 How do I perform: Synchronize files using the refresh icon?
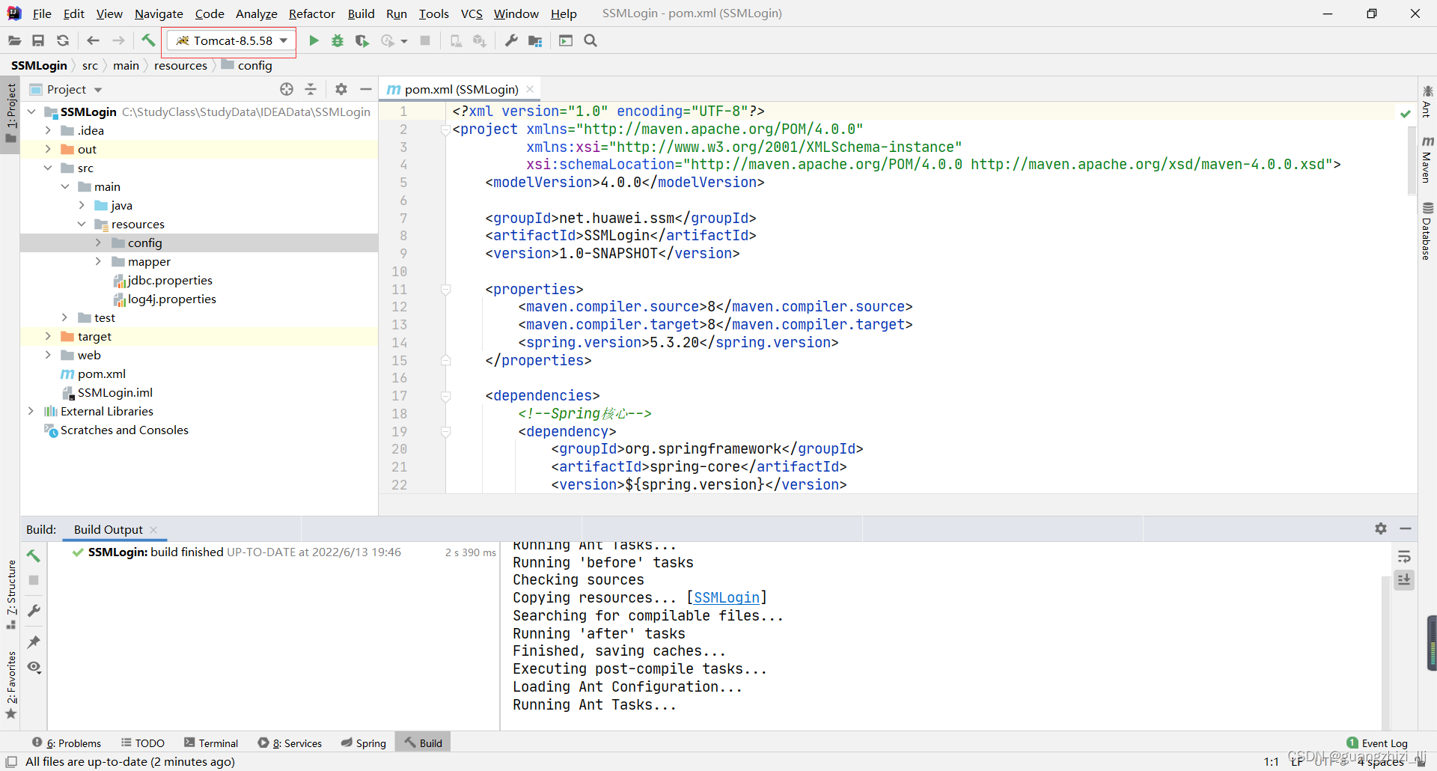click(x=63, y=40)
